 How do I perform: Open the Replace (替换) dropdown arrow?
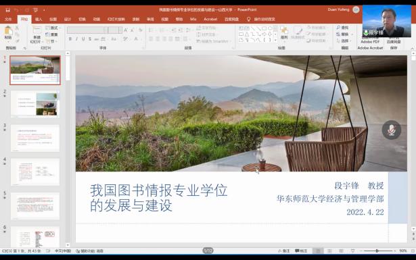tap(352, 34)
